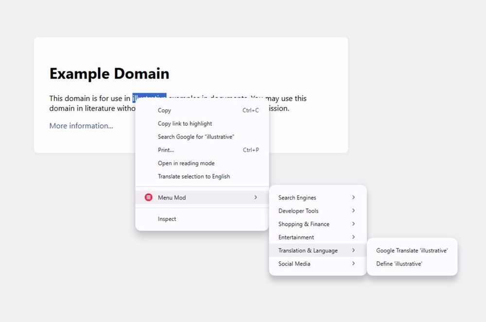The height and width of the screenshot is (322, 486).
Task: Expand the Search Engines chevron
Action: pyautogui.click(x=353, y=197)
